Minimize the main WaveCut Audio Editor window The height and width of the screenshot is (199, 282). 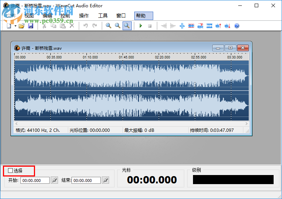(240, 5)
